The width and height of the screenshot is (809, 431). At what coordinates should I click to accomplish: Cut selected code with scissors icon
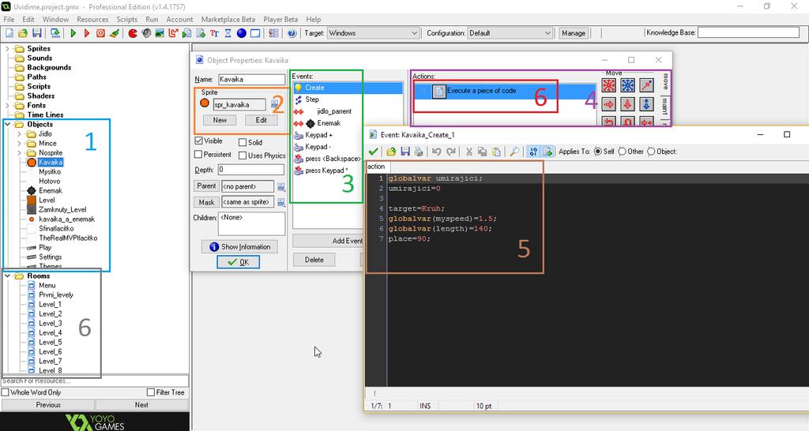(468, 152)
